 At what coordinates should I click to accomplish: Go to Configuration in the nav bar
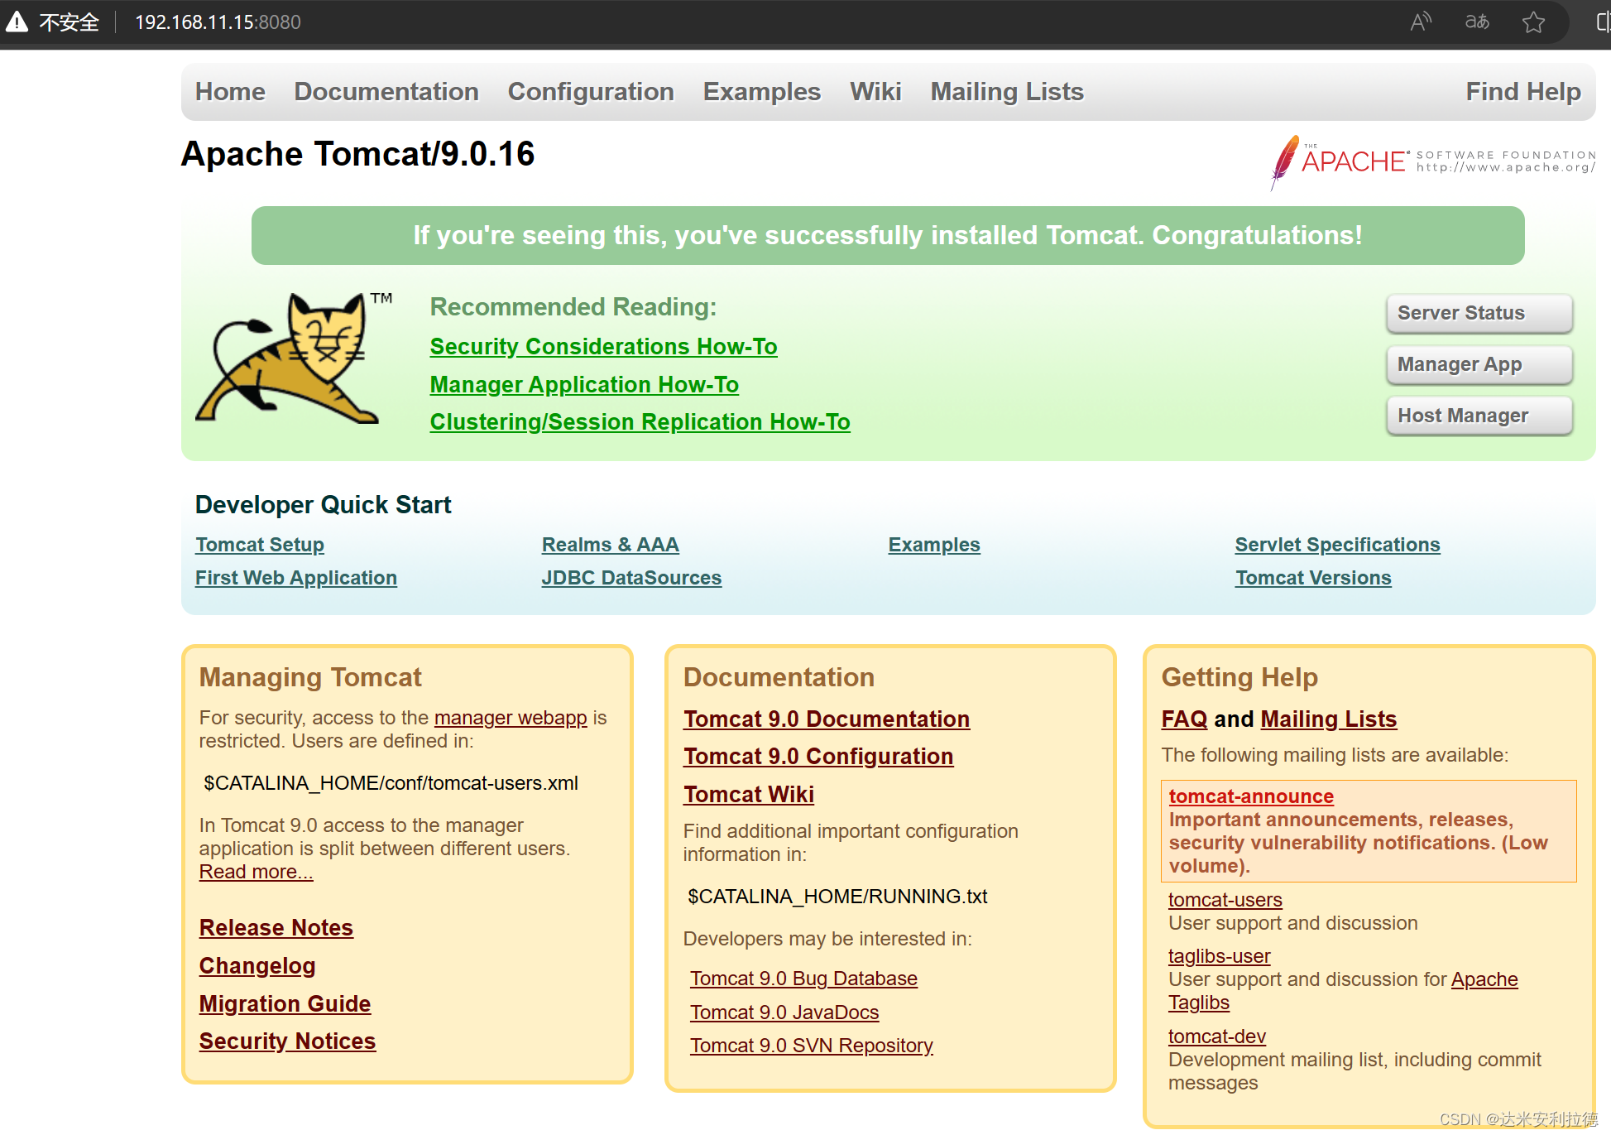coord(591,92)
